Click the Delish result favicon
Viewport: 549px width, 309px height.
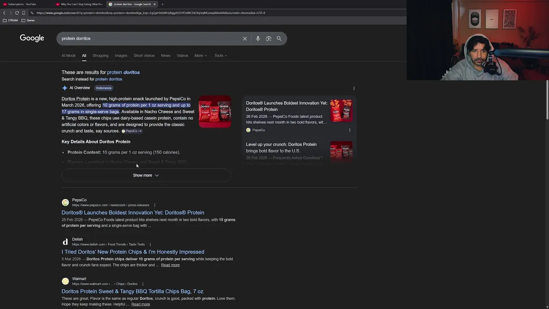coord(65,242)
